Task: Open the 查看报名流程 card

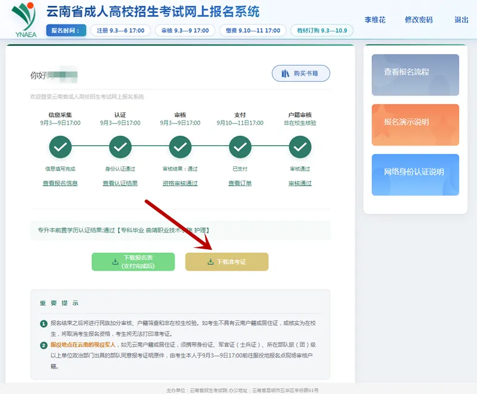Action: coord(415,75)
